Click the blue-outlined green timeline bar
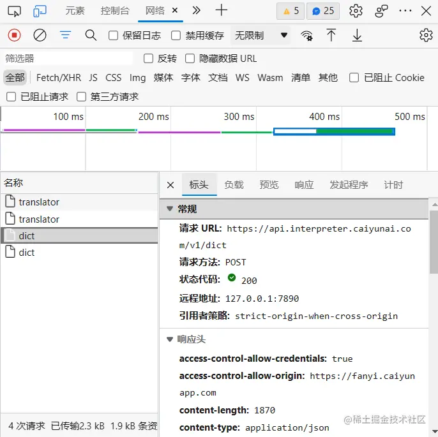 click(x=334, y=131)
